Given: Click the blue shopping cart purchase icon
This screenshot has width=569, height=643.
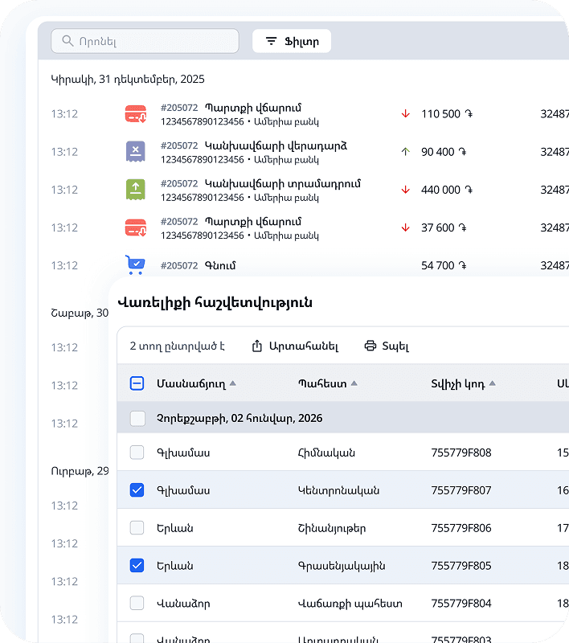Looking at the screenshot, I should (136, 264).
